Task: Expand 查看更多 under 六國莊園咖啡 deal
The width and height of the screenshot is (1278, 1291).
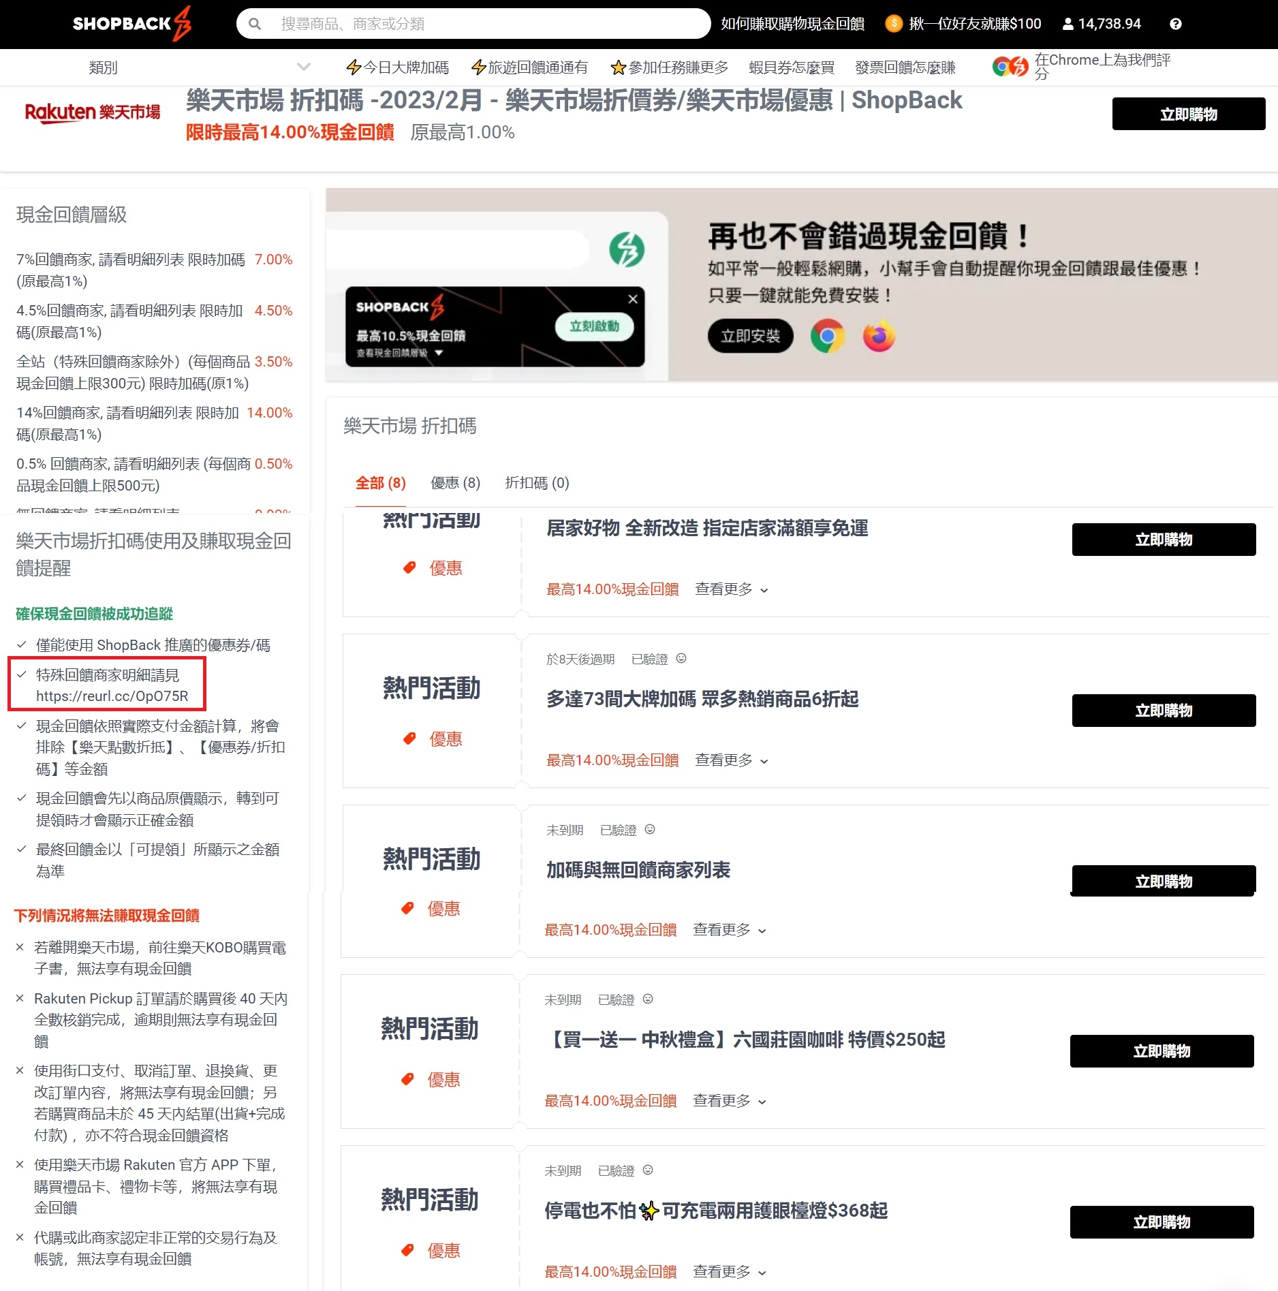Action: [x=730, y=1101]
